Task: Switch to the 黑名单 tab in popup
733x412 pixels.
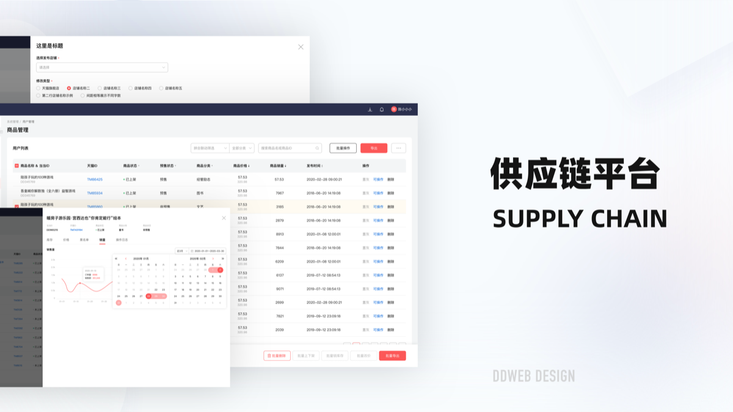Action: (x=84, y=240)
